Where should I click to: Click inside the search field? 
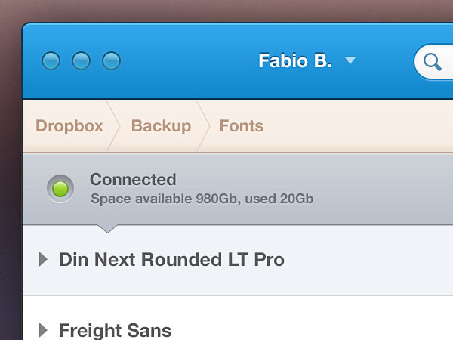433,62
